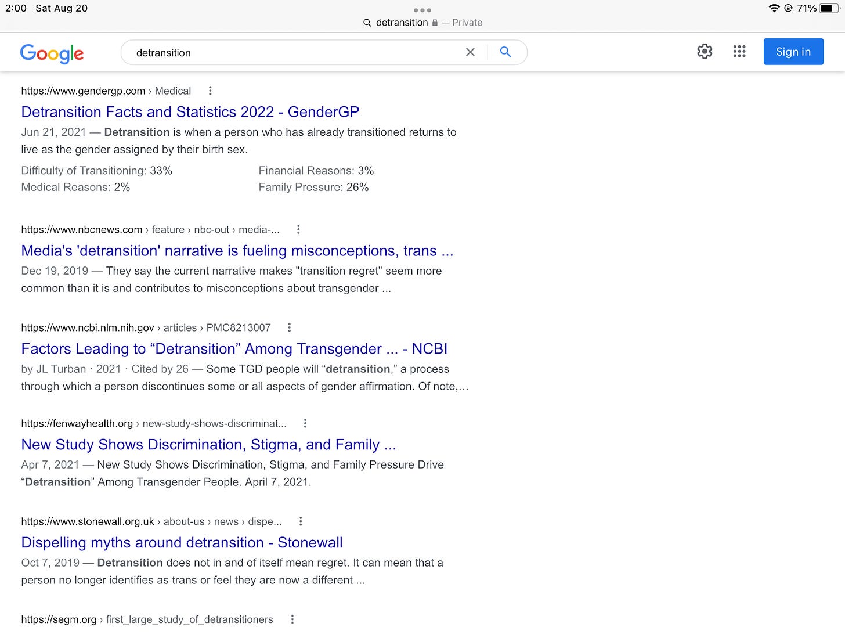Click the nbcnews.com URL breadcrumb

click(x=150, y=229)
